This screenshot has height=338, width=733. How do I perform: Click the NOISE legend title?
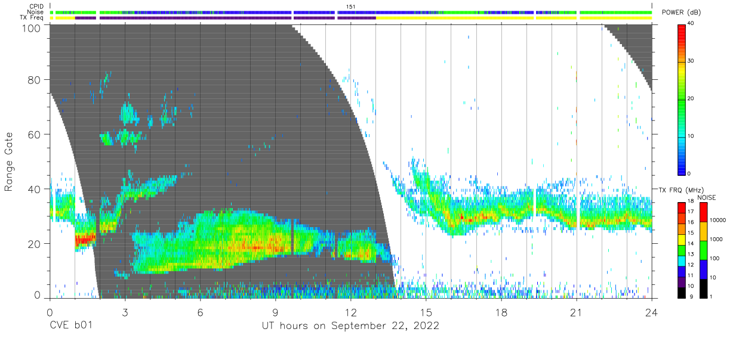pyautogui.click(x=707, y=197)
